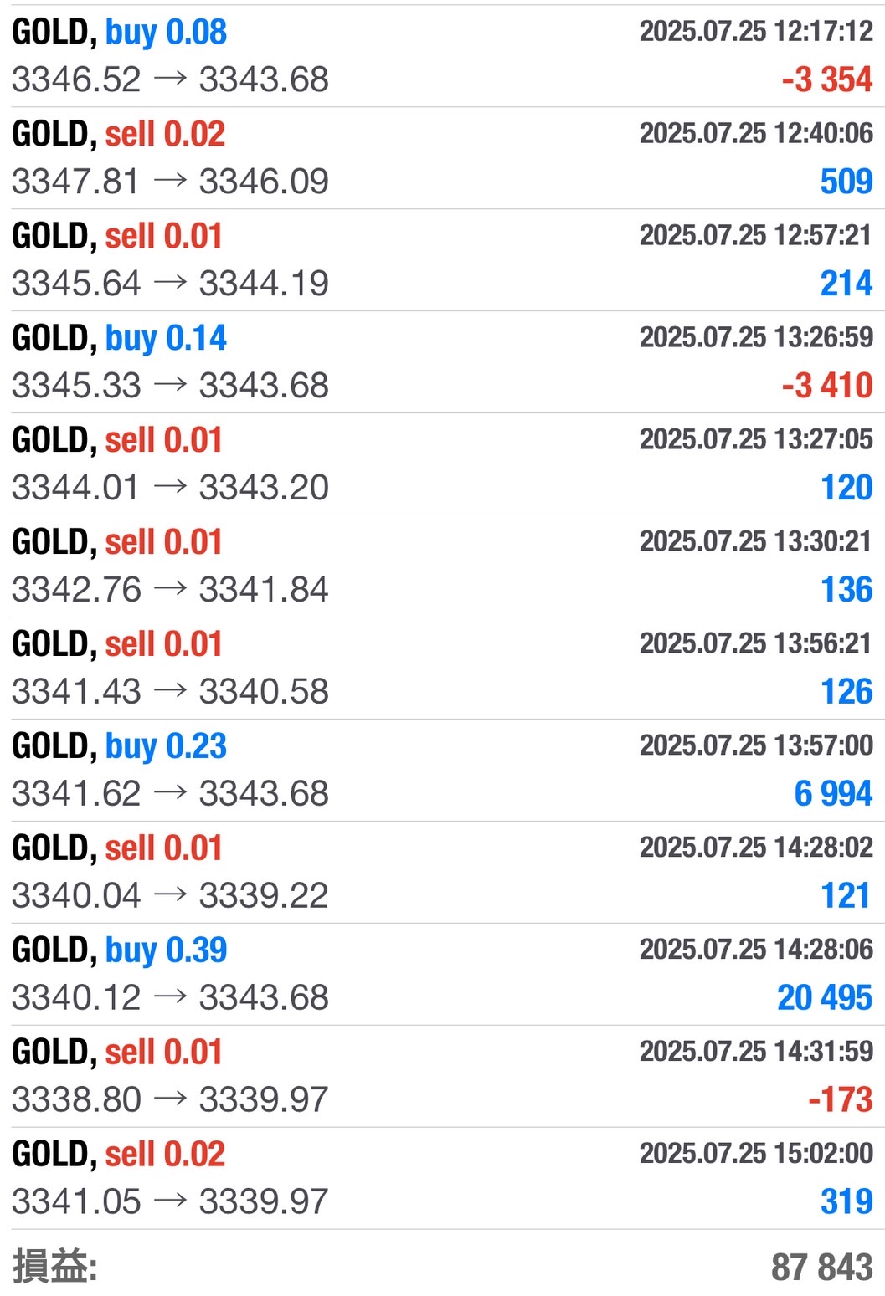Tap the 6 994 profit value
This screenshot has width=885, height=1296.
pyautogui.click(x=832, y=794)
